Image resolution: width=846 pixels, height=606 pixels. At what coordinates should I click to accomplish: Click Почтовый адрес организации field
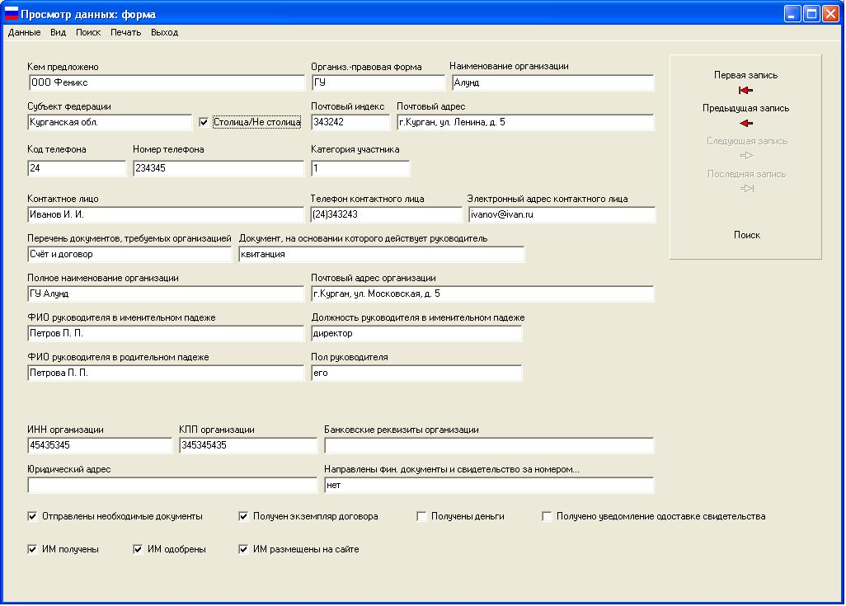point(482,294)
